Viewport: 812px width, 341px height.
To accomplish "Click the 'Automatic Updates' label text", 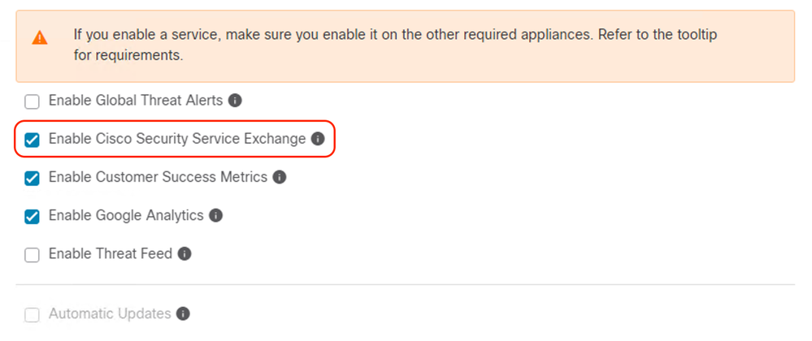I will pyautogui.click(x=110, y=313).
